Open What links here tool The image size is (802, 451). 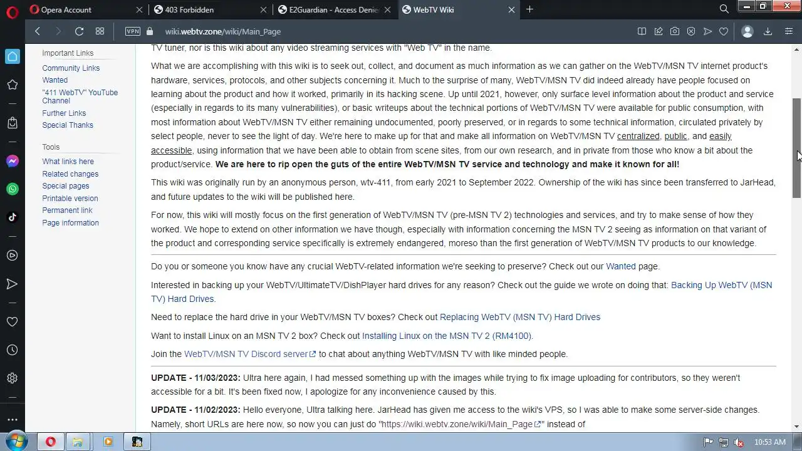coord(68,162)
